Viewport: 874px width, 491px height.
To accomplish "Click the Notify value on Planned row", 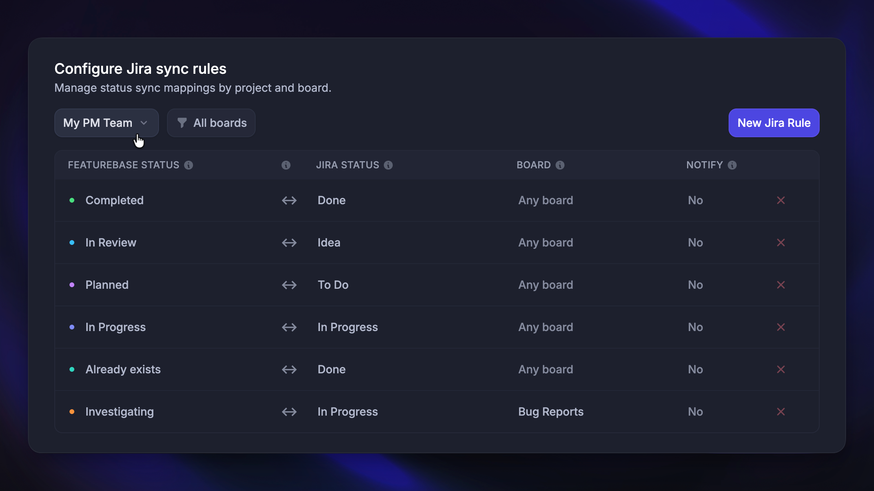I will [695, 285].
